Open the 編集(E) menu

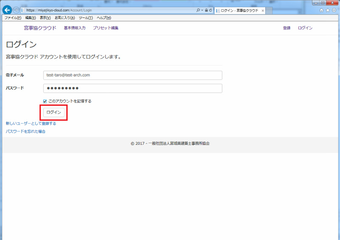pyautogui.click(x=31, y=18)
